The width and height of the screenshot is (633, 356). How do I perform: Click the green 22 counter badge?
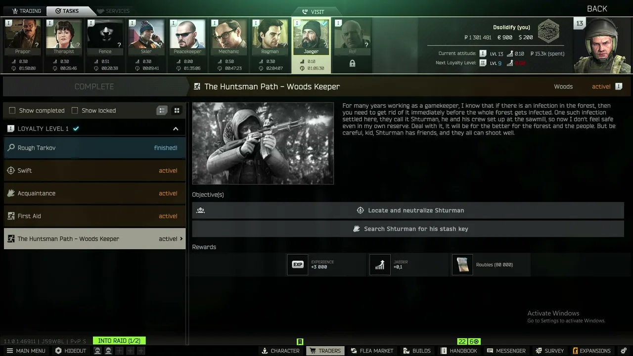tap(462, 342)
